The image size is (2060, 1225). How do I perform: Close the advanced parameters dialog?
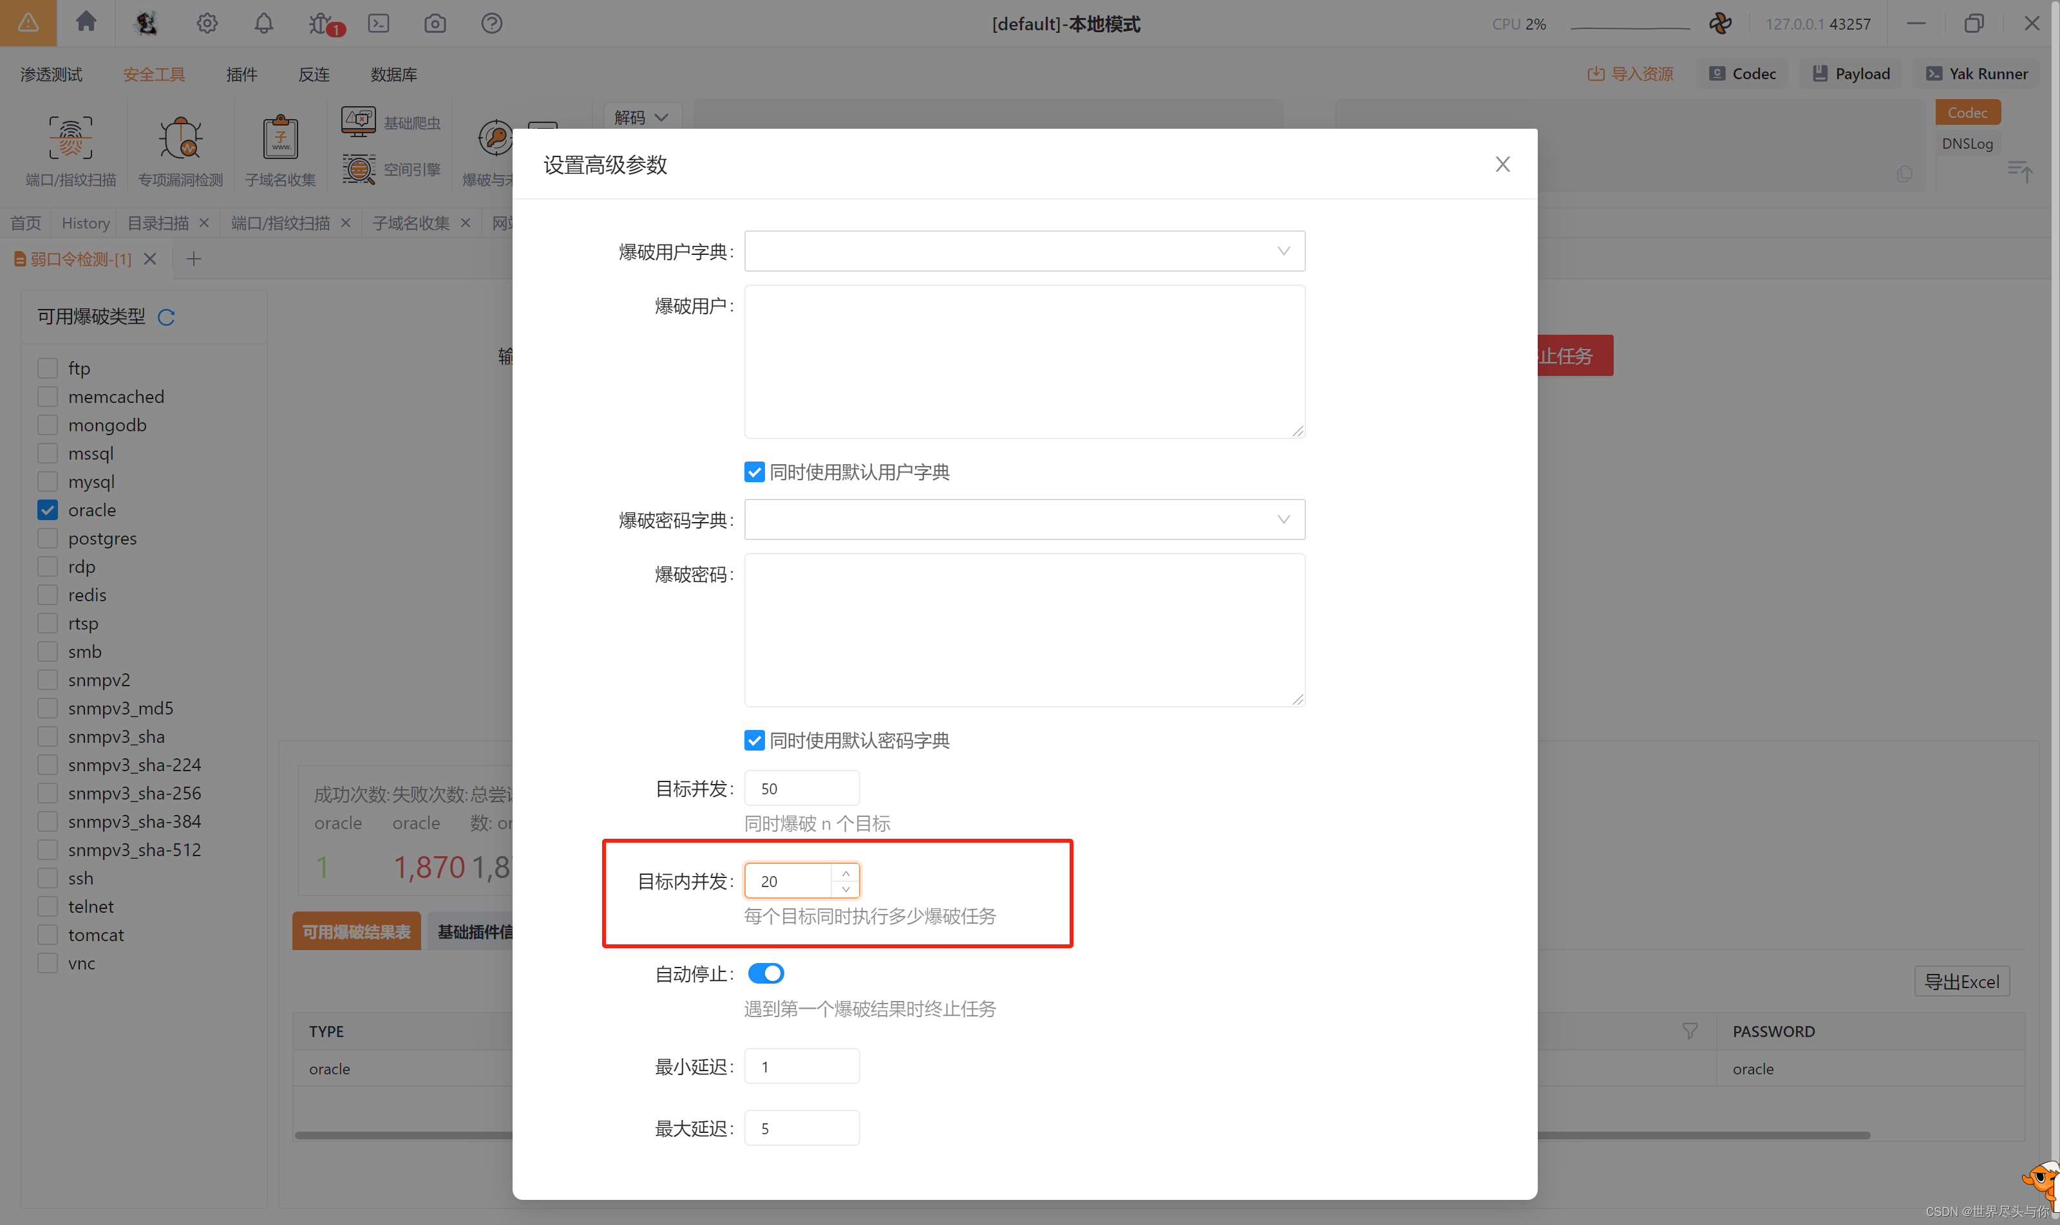click(1502, 164)
